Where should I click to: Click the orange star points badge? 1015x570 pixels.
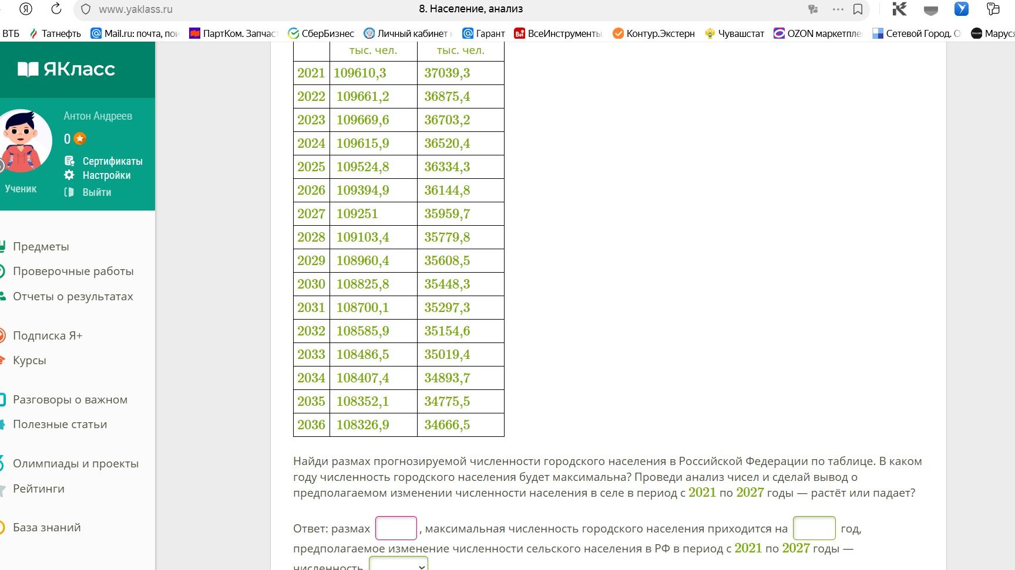(x=80, y=138)
